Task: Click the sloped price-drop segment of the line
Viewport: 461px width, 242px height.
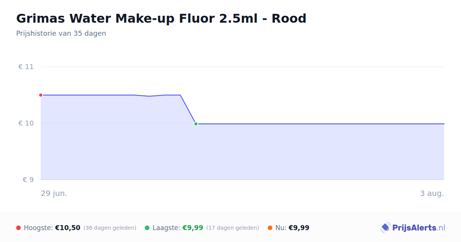Action: tap(188, 109)
